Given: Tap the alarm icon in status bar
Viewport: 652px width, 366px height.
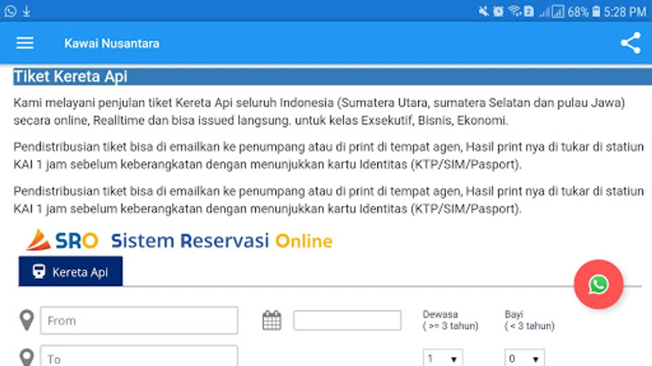Looking at the screenshot, I should 498,11.
